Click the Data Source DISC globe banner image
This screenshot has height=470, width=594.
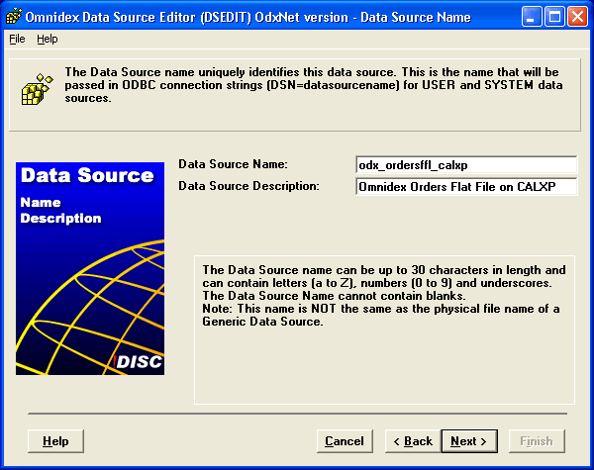(90, 268)
